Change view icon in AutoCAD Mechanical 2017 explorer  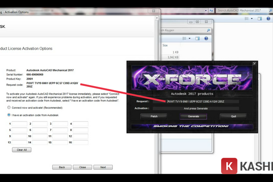tap(247, 19)
